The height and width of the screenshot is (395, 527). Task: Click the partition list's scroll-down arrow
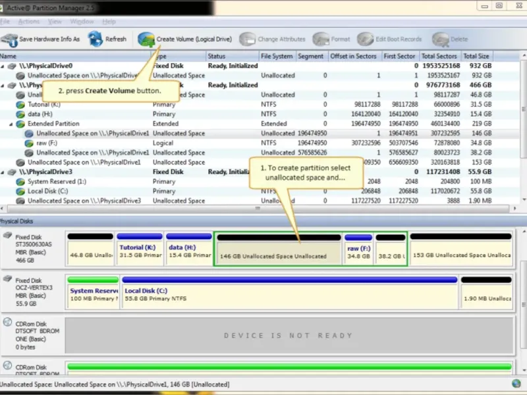(524, 200)
